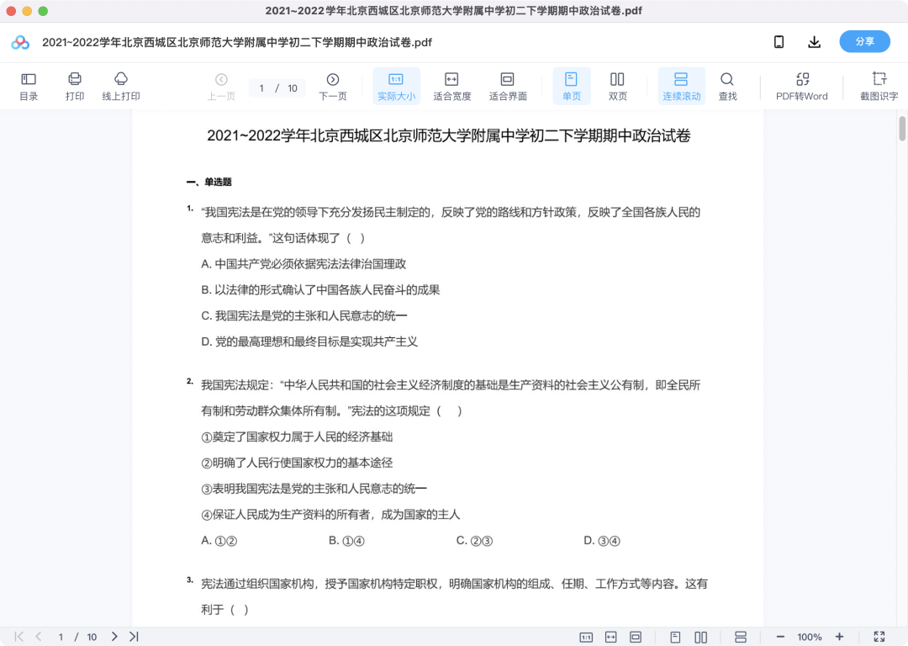Click the vertical scrollbar thumb
This screenshot has width=908, height=646.
902,129
